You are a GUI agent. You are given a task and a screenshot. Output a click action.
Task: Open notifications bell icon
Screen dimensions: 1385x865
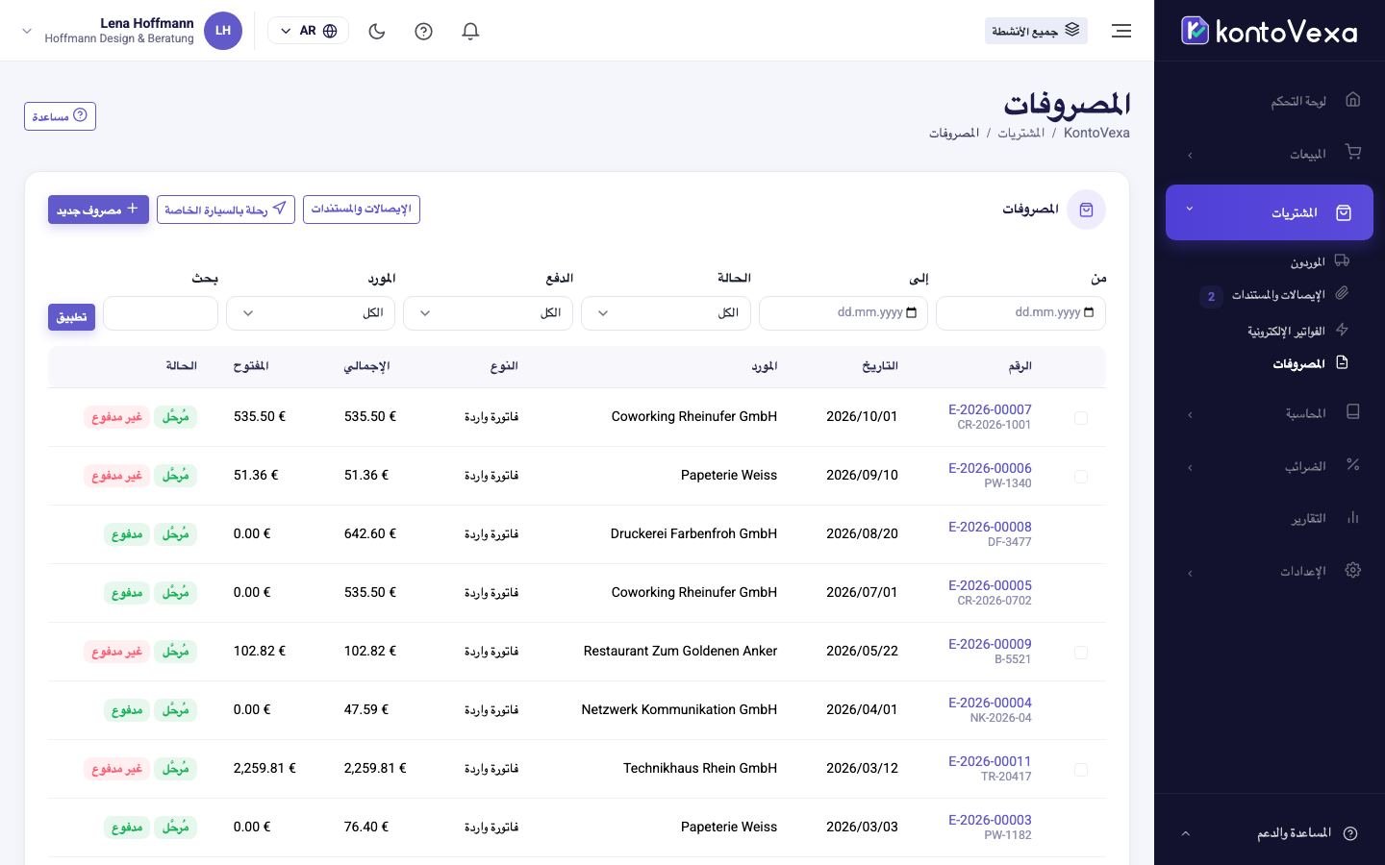point(470,31)
